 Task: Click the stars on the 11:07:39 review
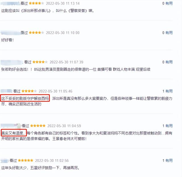click(40, 62)
